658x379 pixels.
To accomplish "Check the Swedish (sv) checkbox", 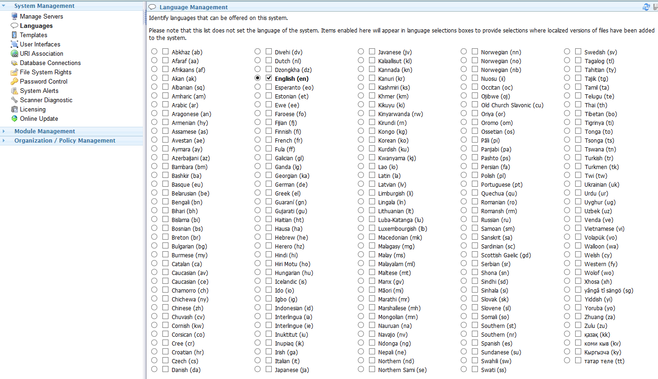I will tap(578, 52).
